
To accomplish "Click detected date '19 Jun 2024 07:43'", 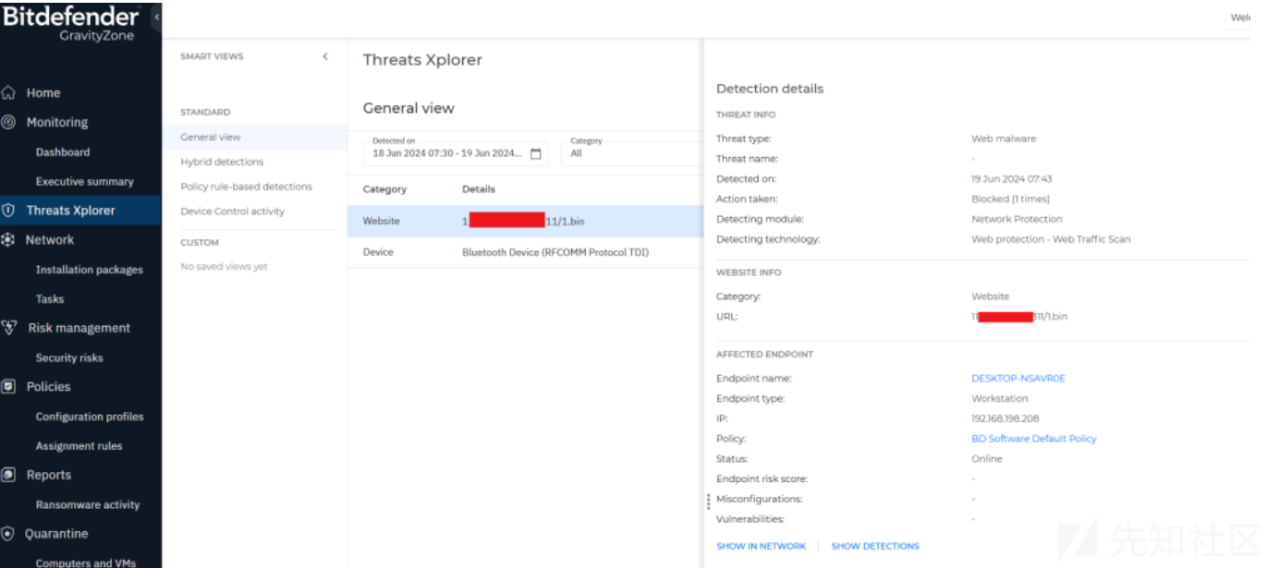I will (x=1012, y=179).
